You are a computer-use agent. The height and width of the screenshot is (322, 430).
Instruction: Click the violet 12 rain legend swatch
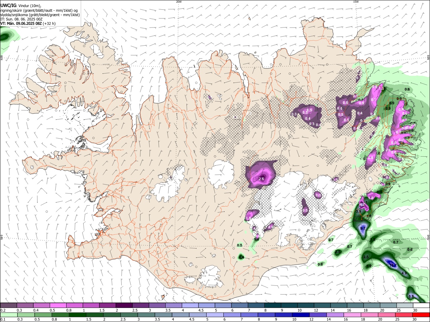point(317,315)
